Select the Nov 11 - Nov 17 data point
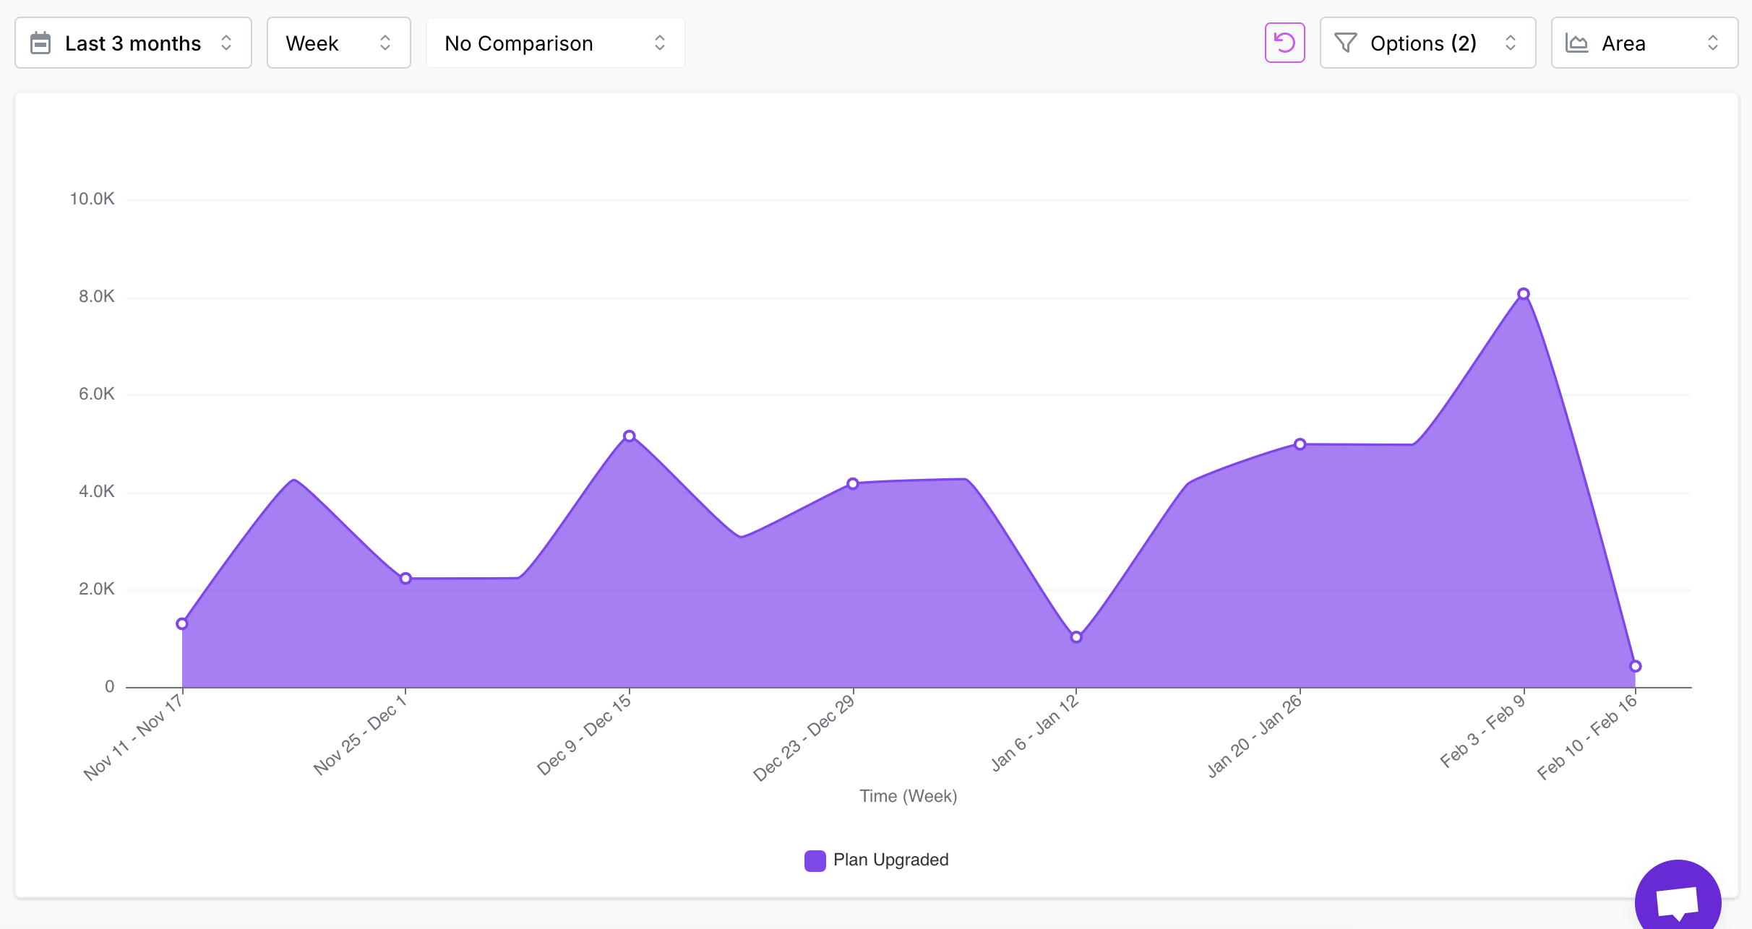The width and height of the screenshot is (1752, 929). [182, 623]
